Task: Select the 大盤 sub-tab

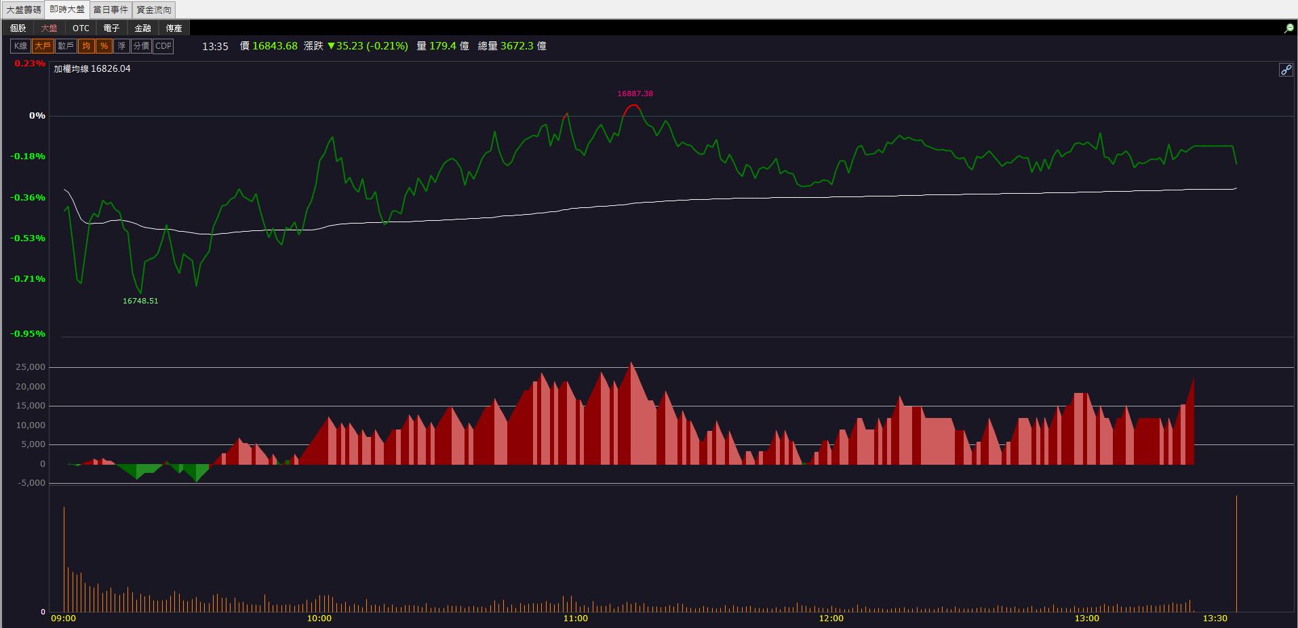Action: coord(49,28)
